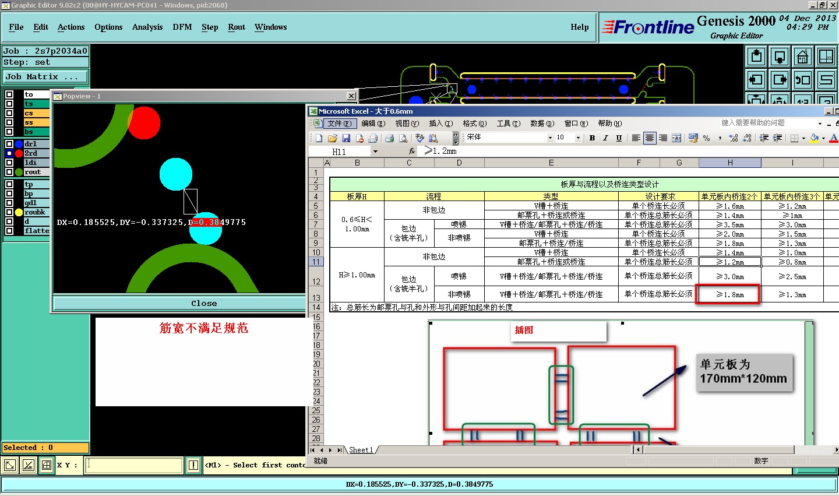Align cell text left in Excel
Screen dimensions: 839x496
(x=636, y=138)
